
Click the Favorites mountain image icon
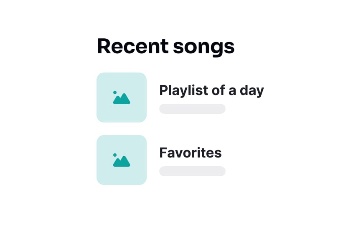click(122, 160)
